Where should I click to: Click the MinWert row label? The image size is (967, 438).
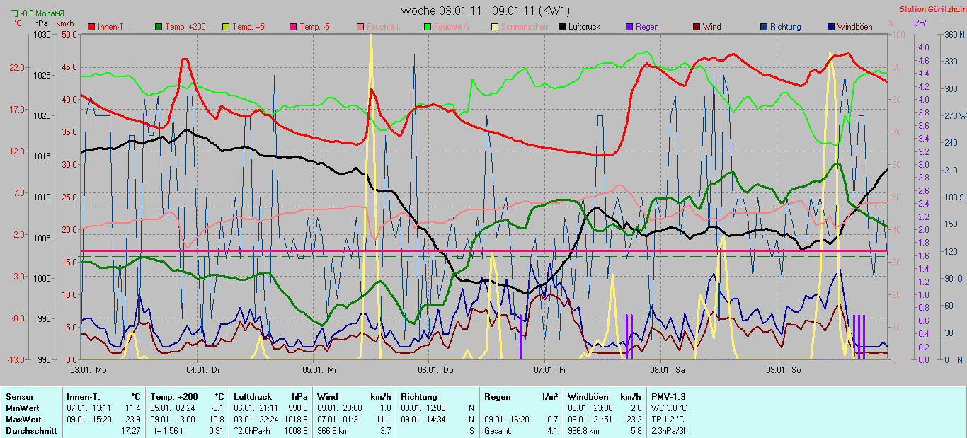[x=23, y=408]
